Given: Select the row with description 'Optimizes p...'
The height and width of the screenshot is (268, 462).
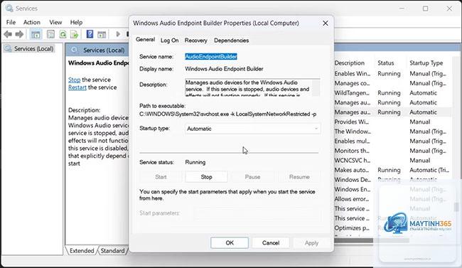Looking at the screenshot, I should (393, 228).
